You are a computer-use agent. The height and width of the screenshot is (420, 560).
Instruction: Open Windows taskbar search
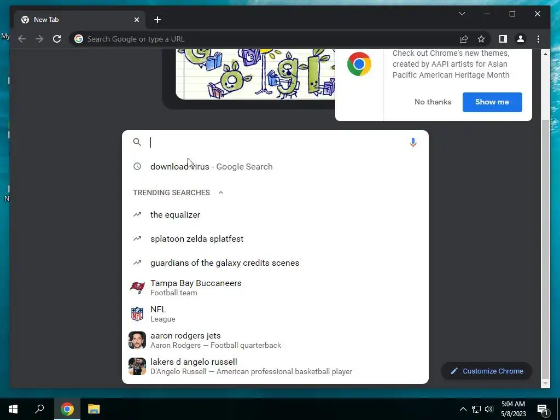(39, 409)
